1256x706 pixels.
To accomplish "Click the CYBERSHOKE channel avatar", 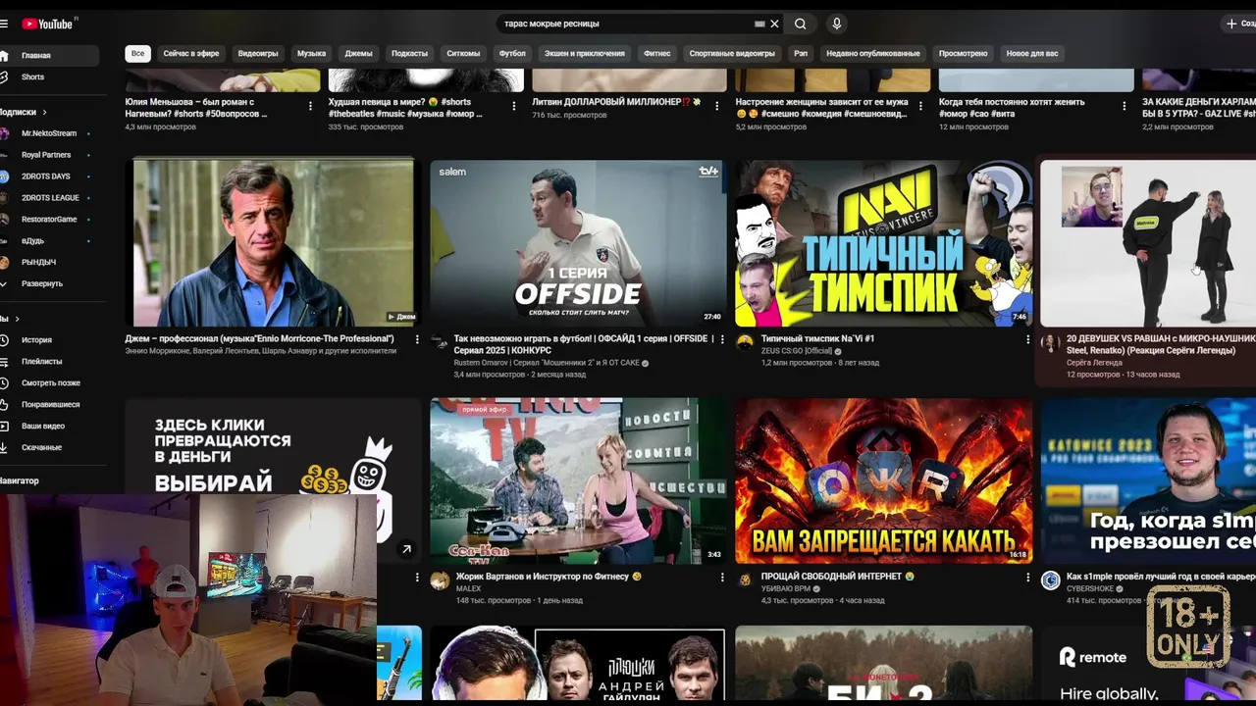I will 1050,580.
